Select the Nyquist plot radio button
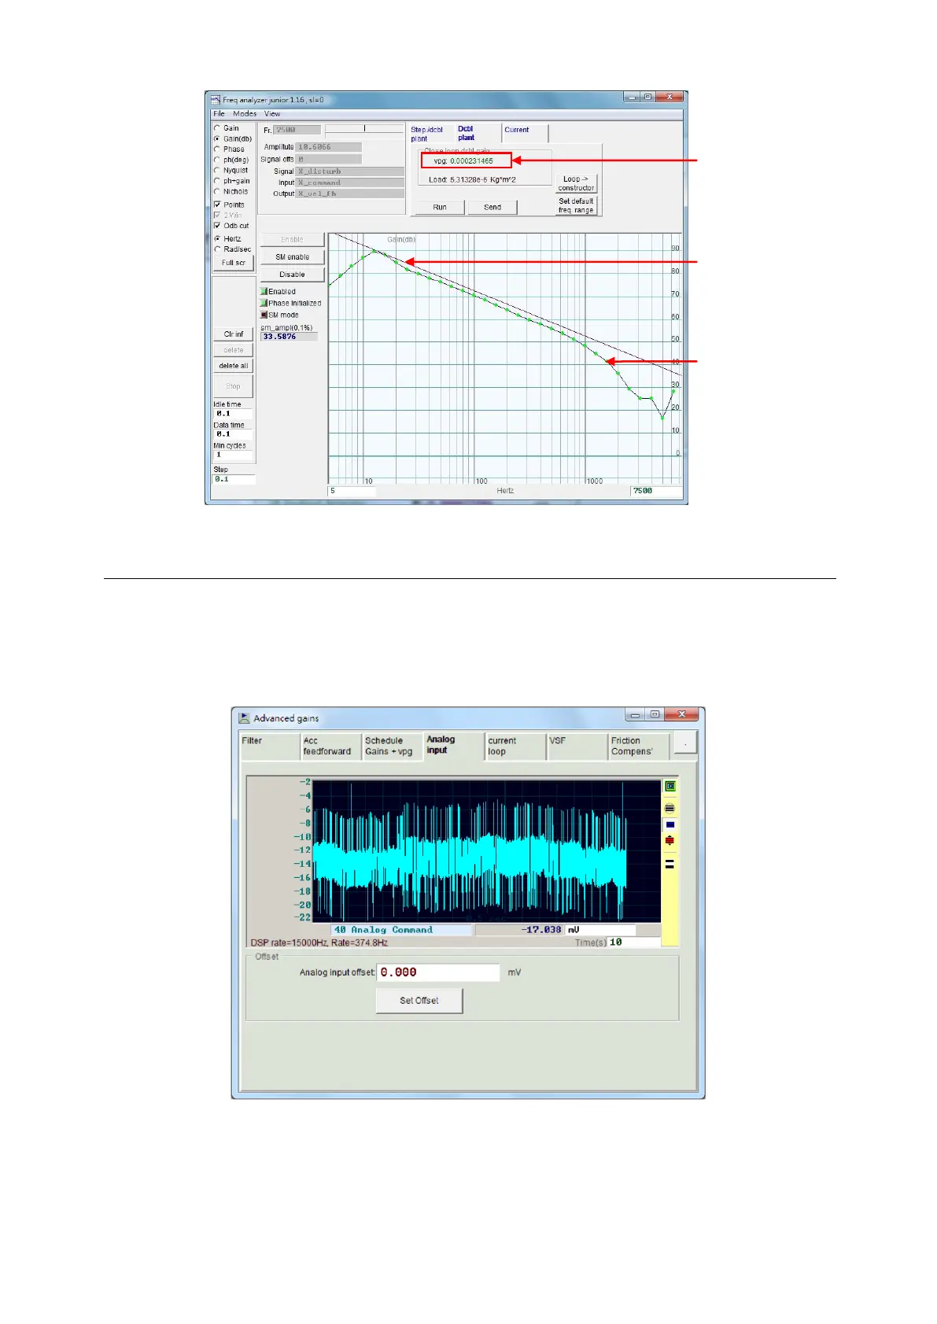 (217, 170)
